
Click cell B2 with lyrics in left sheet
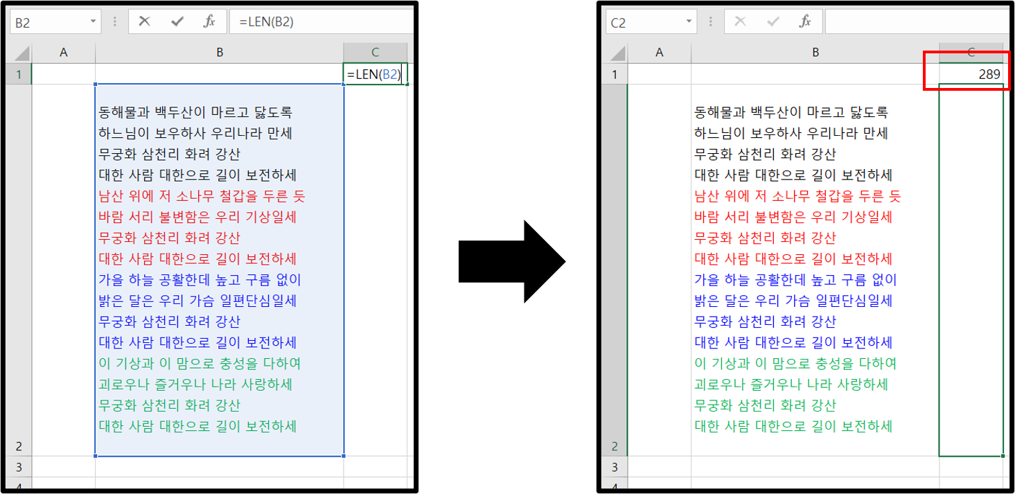(220, 270)
